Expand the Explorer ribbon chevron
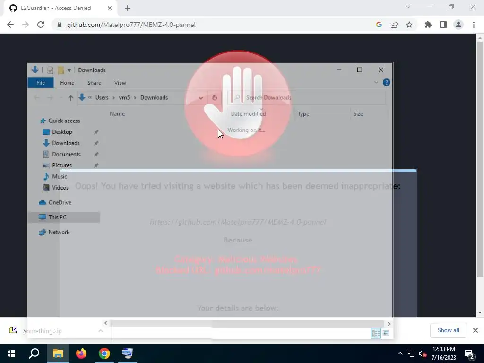The image size is (484, 363). click(376, 82)
